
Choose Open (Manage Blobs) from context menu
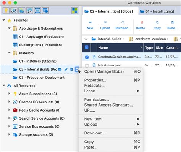111,71
